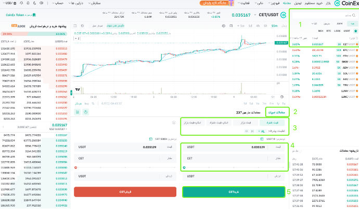Viewport: 359px width, 209px height.
Task: Toggle the order indicator collapse box on chart
Action: click(77, 38)
